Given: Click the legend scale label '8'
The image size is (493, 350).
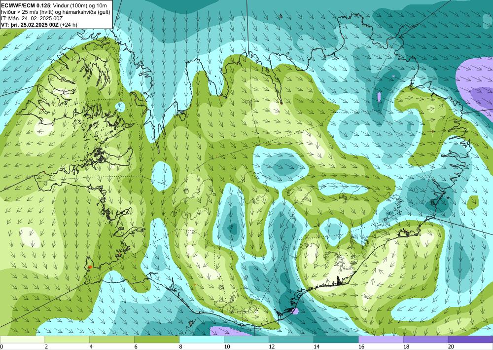Looking at the screenshot, I should click(x=181, y=347).
